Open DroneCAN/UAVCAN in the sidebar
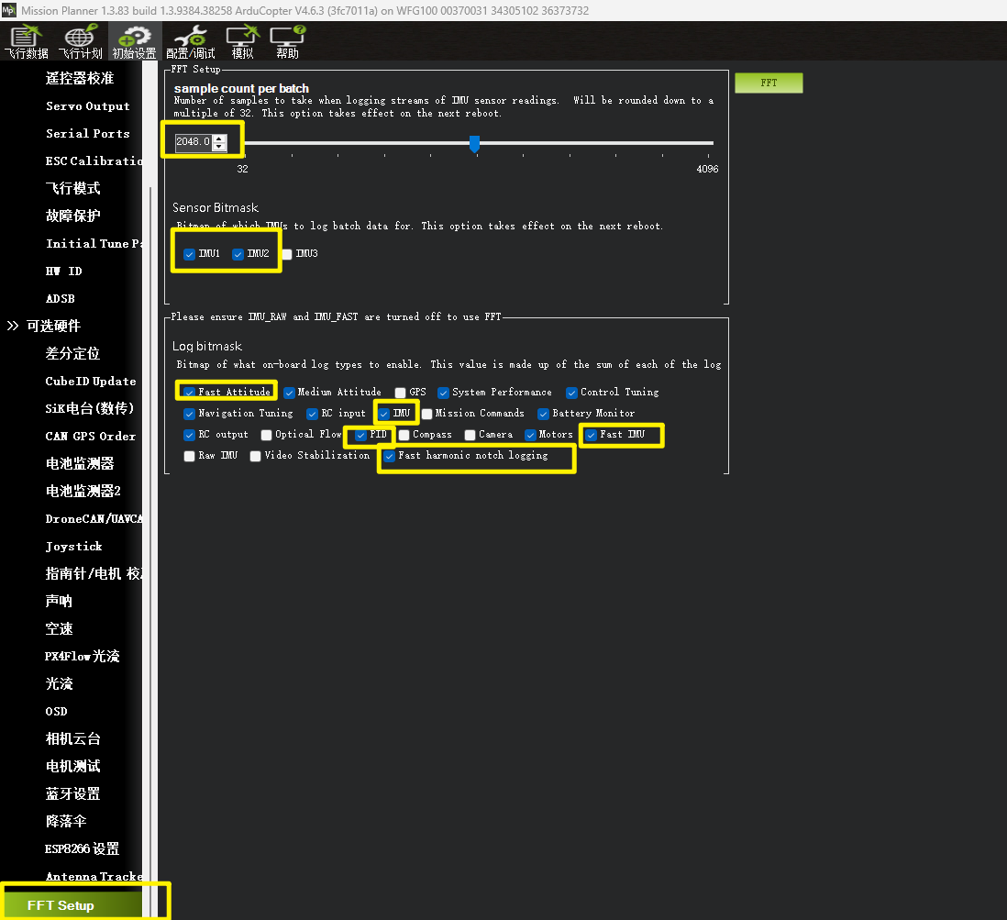1007x920 pixels. (x=94, y=518)
